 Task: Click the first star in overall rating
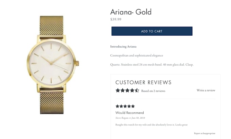pos(118,91)
